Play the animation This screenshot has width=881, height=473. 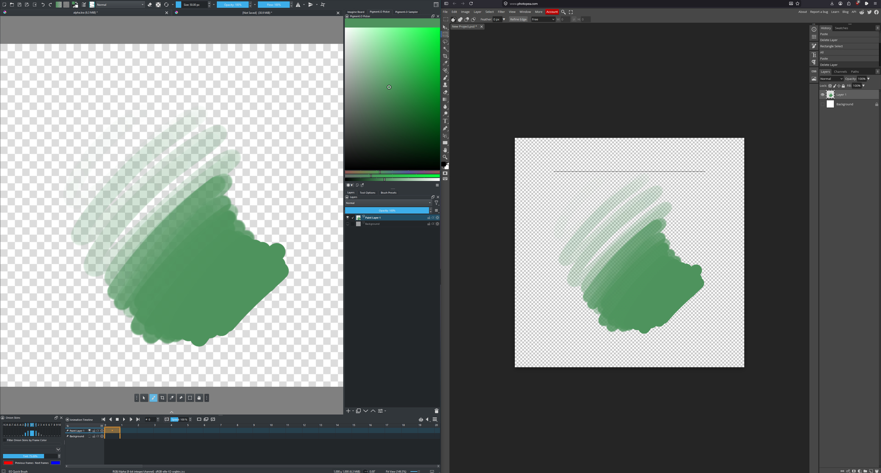point(124,419)
